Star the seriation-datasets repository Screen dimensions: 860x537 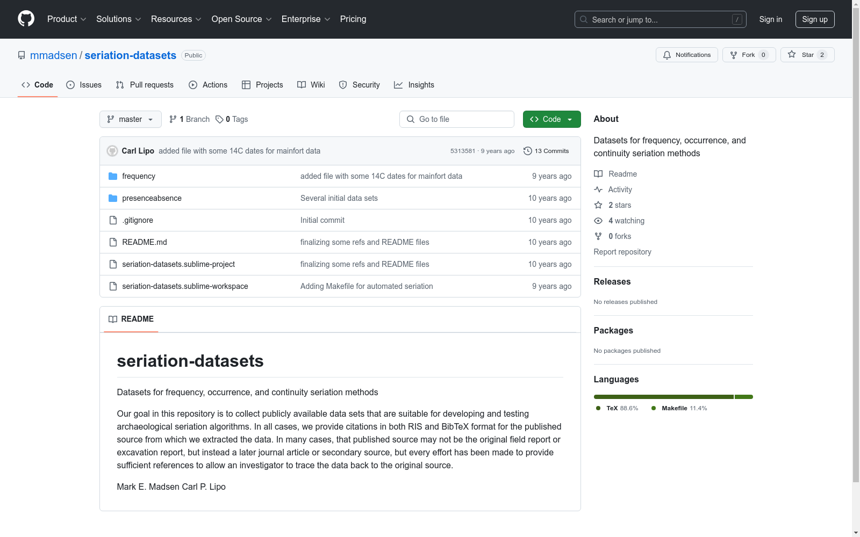(x=807, y=55)
